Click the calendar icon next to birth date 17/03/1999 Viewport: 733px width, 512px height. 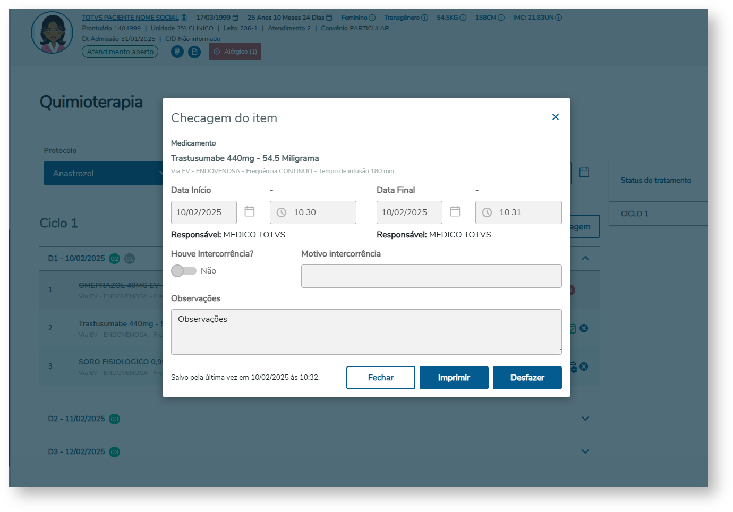point(235,18)
